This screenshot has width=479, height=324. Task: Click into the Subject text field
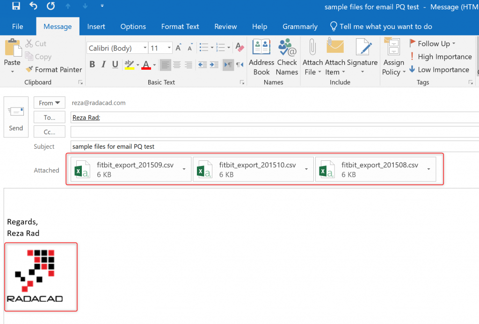[274, 146]
